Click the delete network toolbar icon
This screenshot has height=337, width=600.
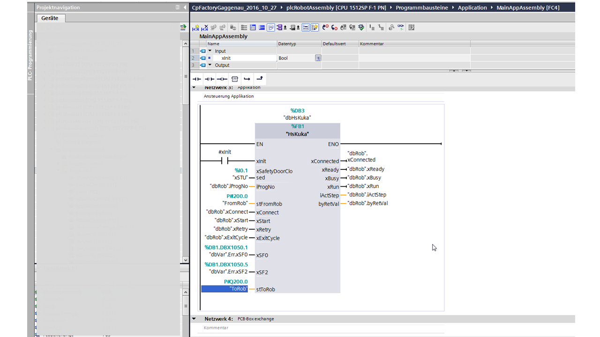pyautogui.click(x=205, y=28)
